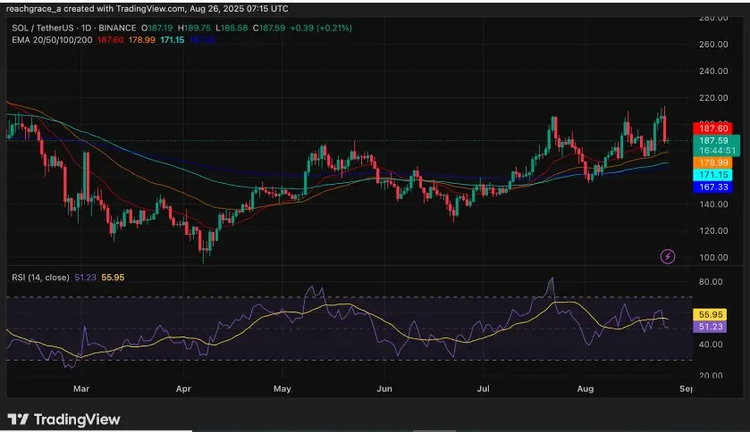Click the TradingView logo icon
This screenshot has width=750, height=432.
point(18,420)
